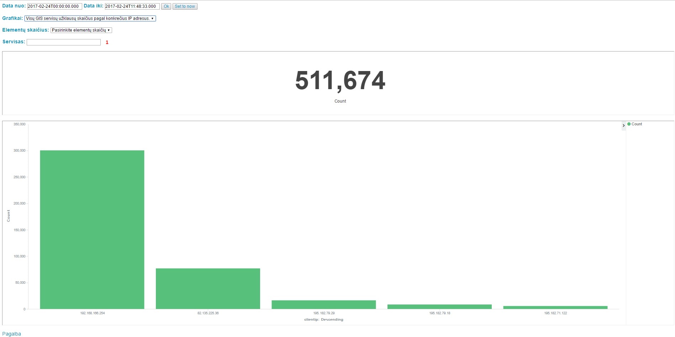
Task: Click the green Count legend dot
Action: tap(629, 124)
